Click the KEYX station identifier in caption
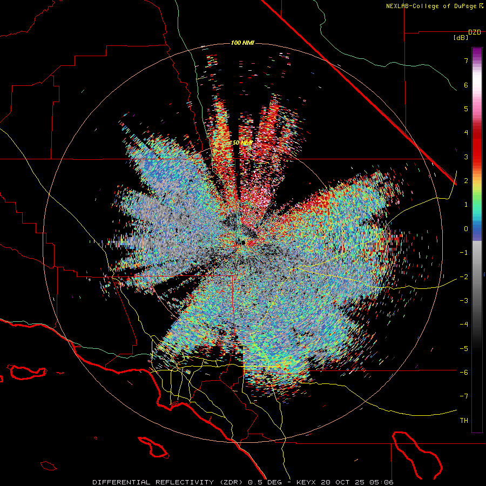 point(306,482)
